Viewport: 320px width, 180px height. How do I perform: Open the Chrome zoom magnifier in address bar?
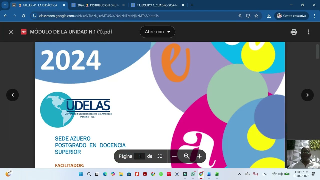coord(240,16)
